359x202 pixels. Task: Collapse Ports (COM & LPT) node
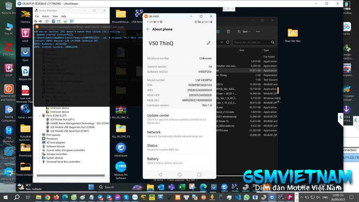[x=40, y=116]
